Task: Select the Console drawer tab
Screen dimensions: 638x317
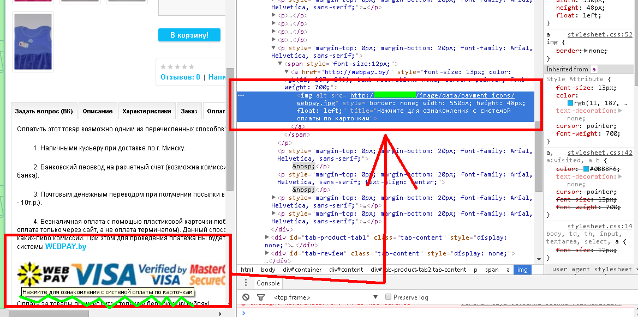Action: pos(268,283)
